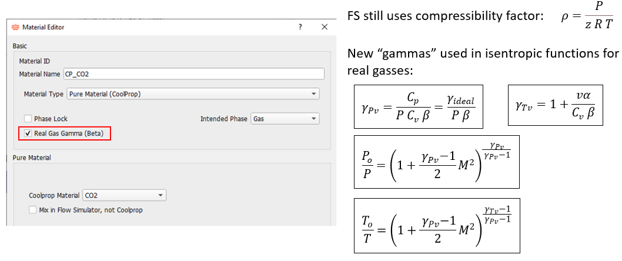Click the question mark help button
The width and height of the screenshot is (622, 261).
300,27
